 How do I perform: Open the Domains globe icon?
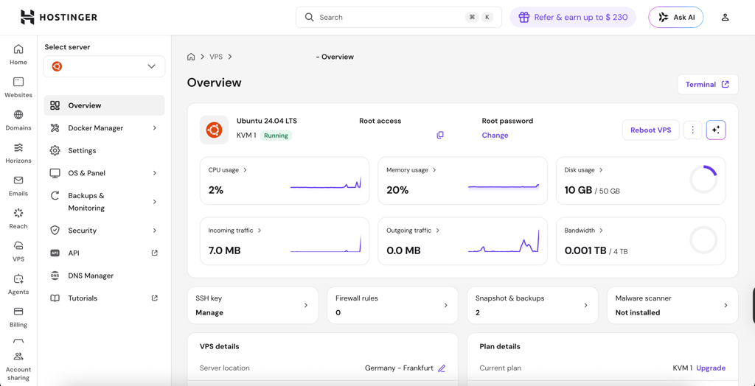18,115
